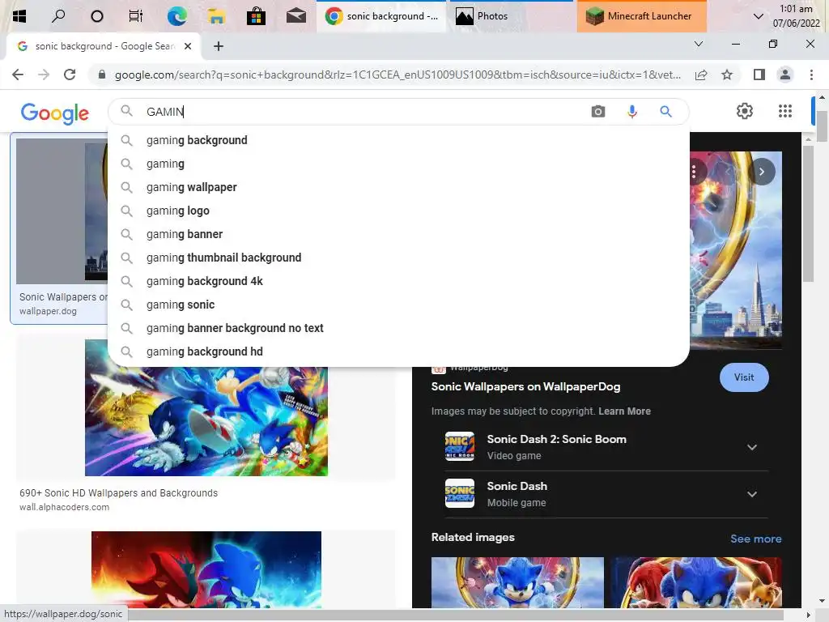Reload the current page
Image resolution: width=829 pixels, height=622 pixels.
coord(70,75)
